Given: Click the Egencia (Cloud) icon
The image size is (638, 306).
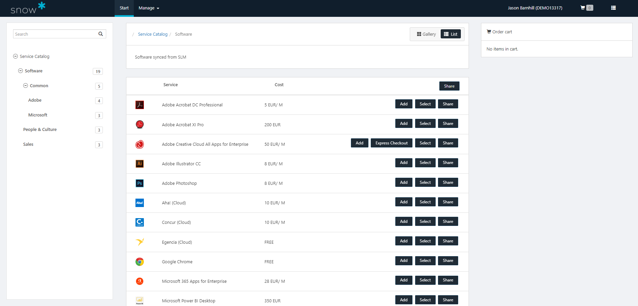Looking at the screenshot, I should click(x=139, y=242).
